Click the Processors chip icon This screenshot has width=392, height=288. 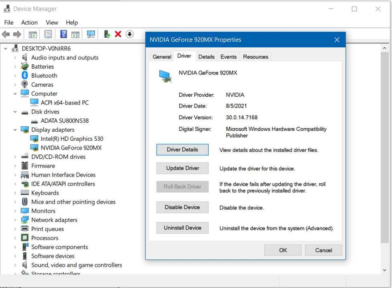tap(25, 237)
